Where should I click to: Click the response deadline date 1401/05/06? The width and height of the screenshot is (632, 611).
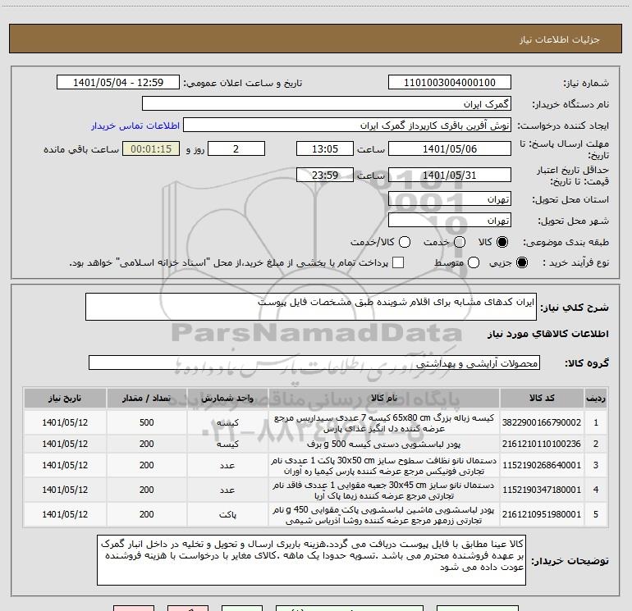(x=450, y=148)
